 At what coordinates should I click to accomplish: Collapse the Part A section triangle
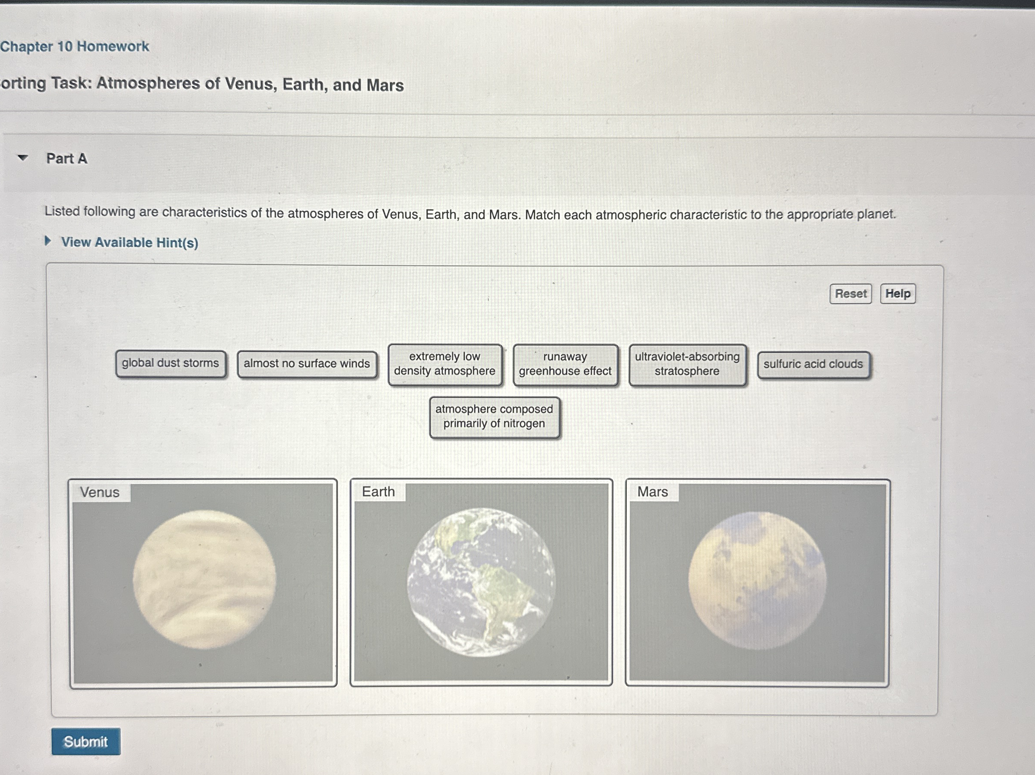[x=22, y=158]
